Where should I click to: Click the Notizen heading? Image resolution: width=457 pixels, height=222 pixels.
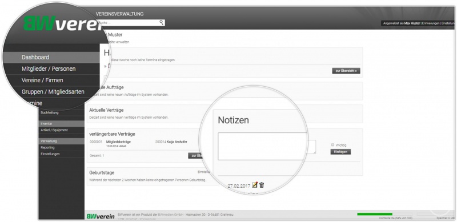point(234,120)
